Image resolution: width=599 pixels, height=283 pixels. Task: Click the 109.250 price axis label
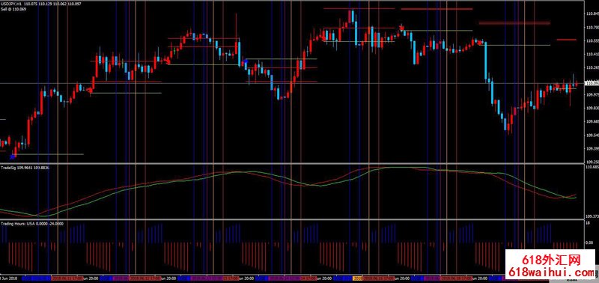coord(592,162)
